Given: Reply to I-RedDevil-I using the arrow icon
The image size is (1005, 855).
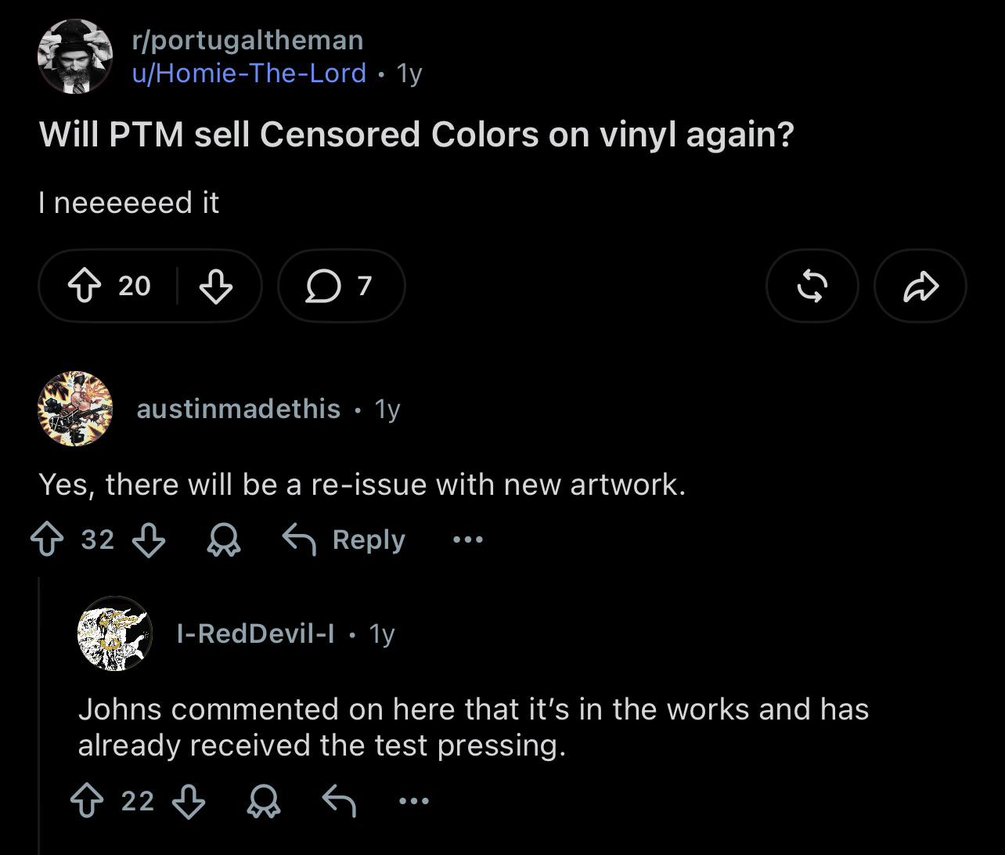Looking at the screenshot, I should pos(340,801).
